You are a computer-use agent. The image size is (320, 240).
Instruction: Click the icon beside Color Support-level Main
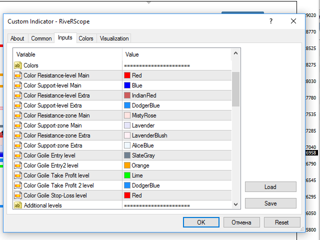17,85
